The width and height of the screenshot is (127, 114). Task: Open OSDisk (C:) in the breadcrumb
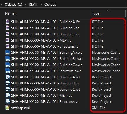tap(13, 4)
